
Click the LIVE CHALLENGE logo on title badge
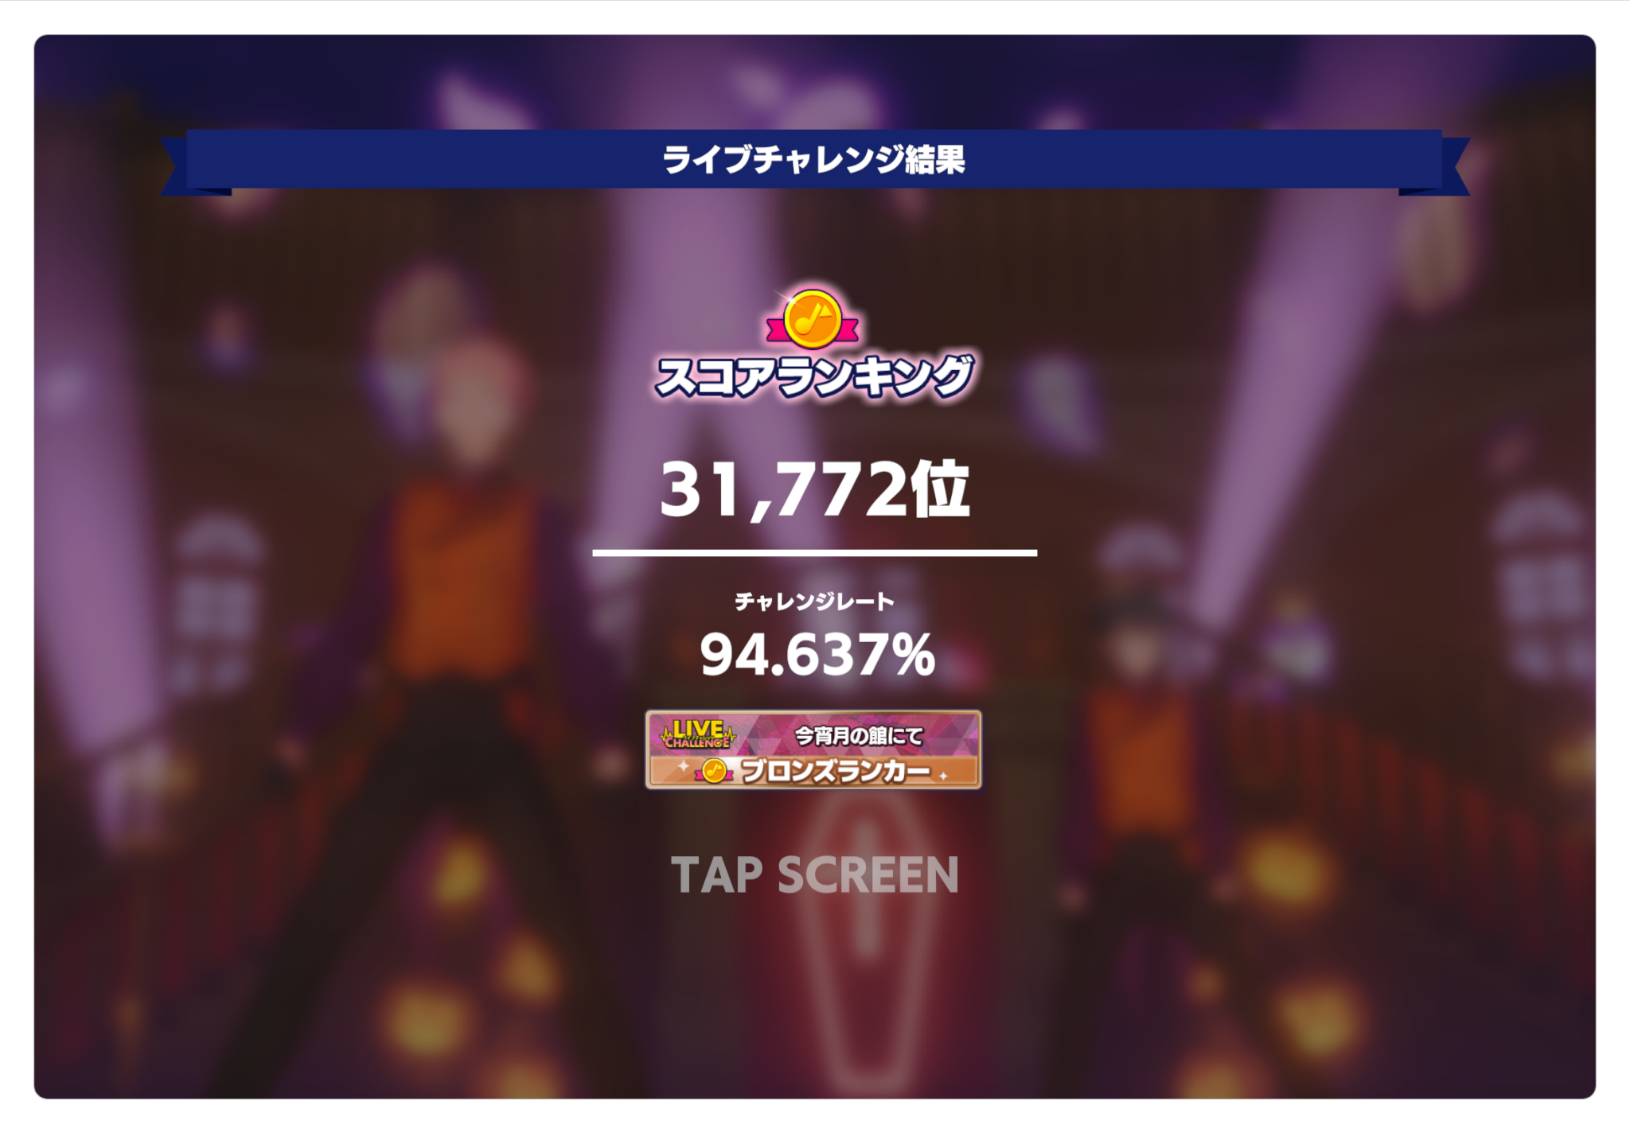696,734
